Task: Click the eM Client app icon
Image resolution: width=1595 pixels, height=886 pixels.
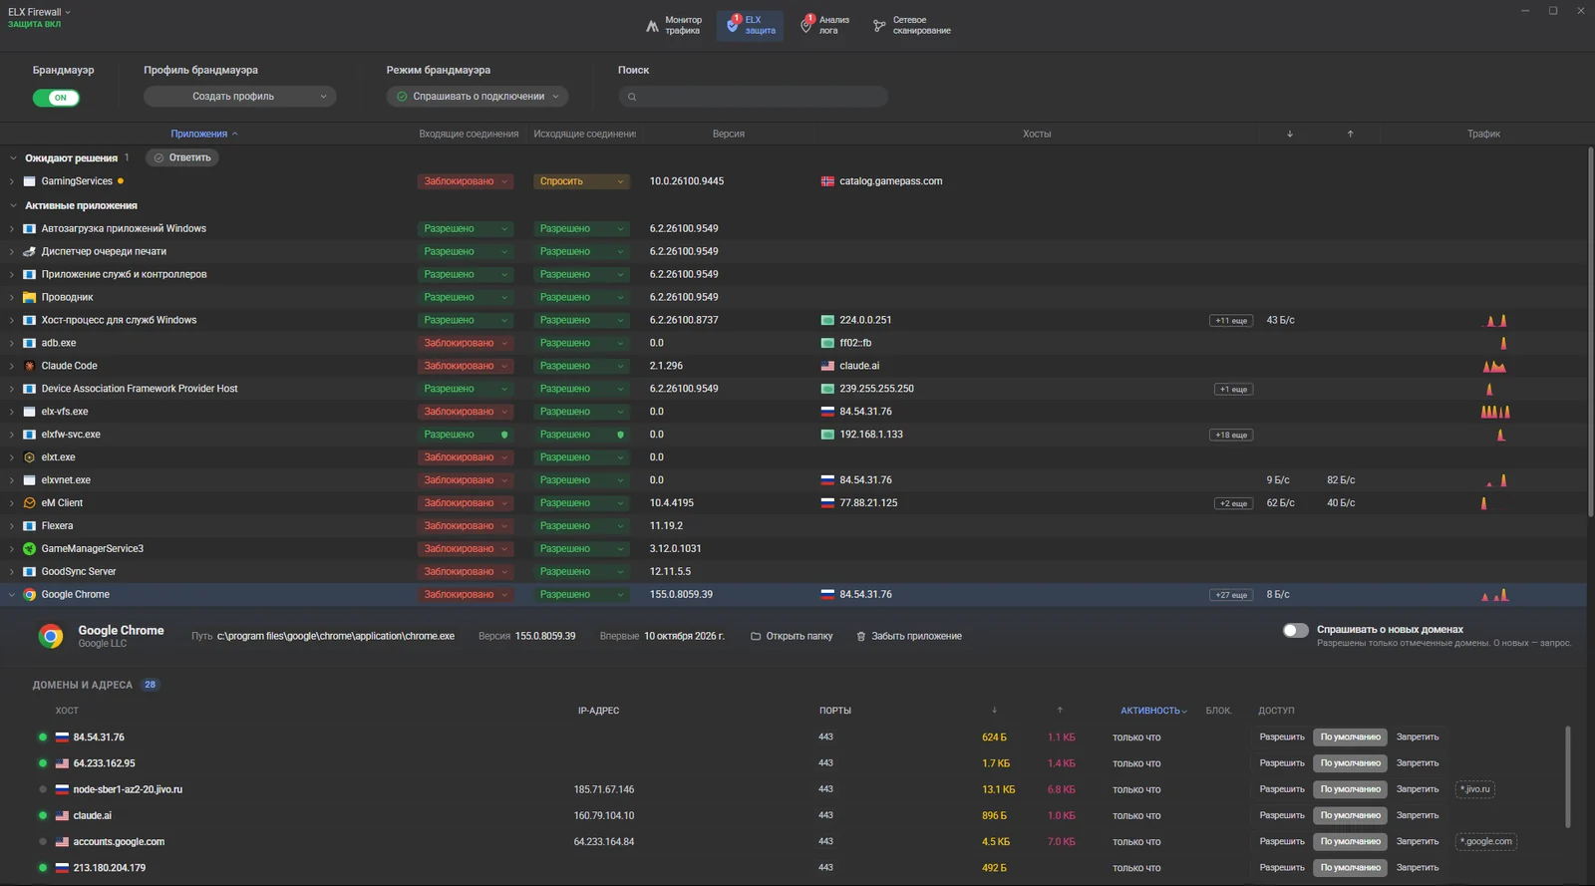Action: 29,503
